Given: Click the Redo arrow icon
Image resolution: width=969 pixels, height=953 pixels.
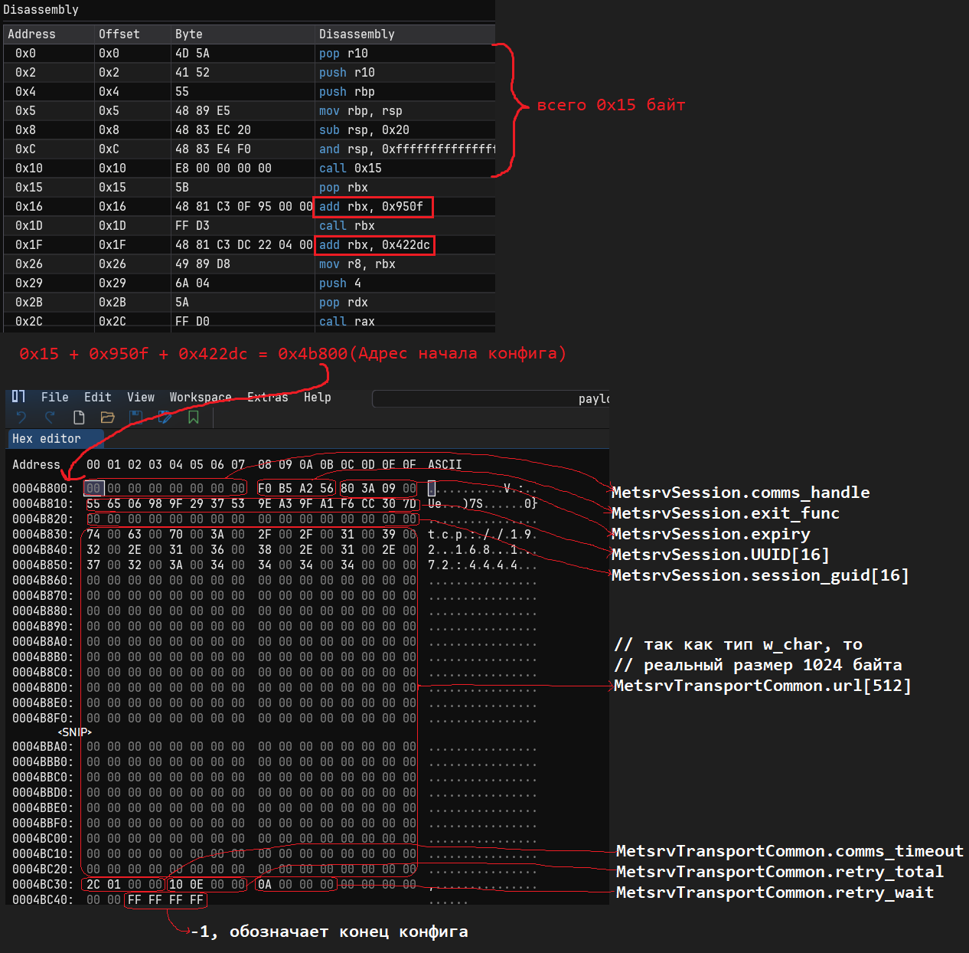Looking at the screenshot, I should pyautogui.click(x=50, y=418).
